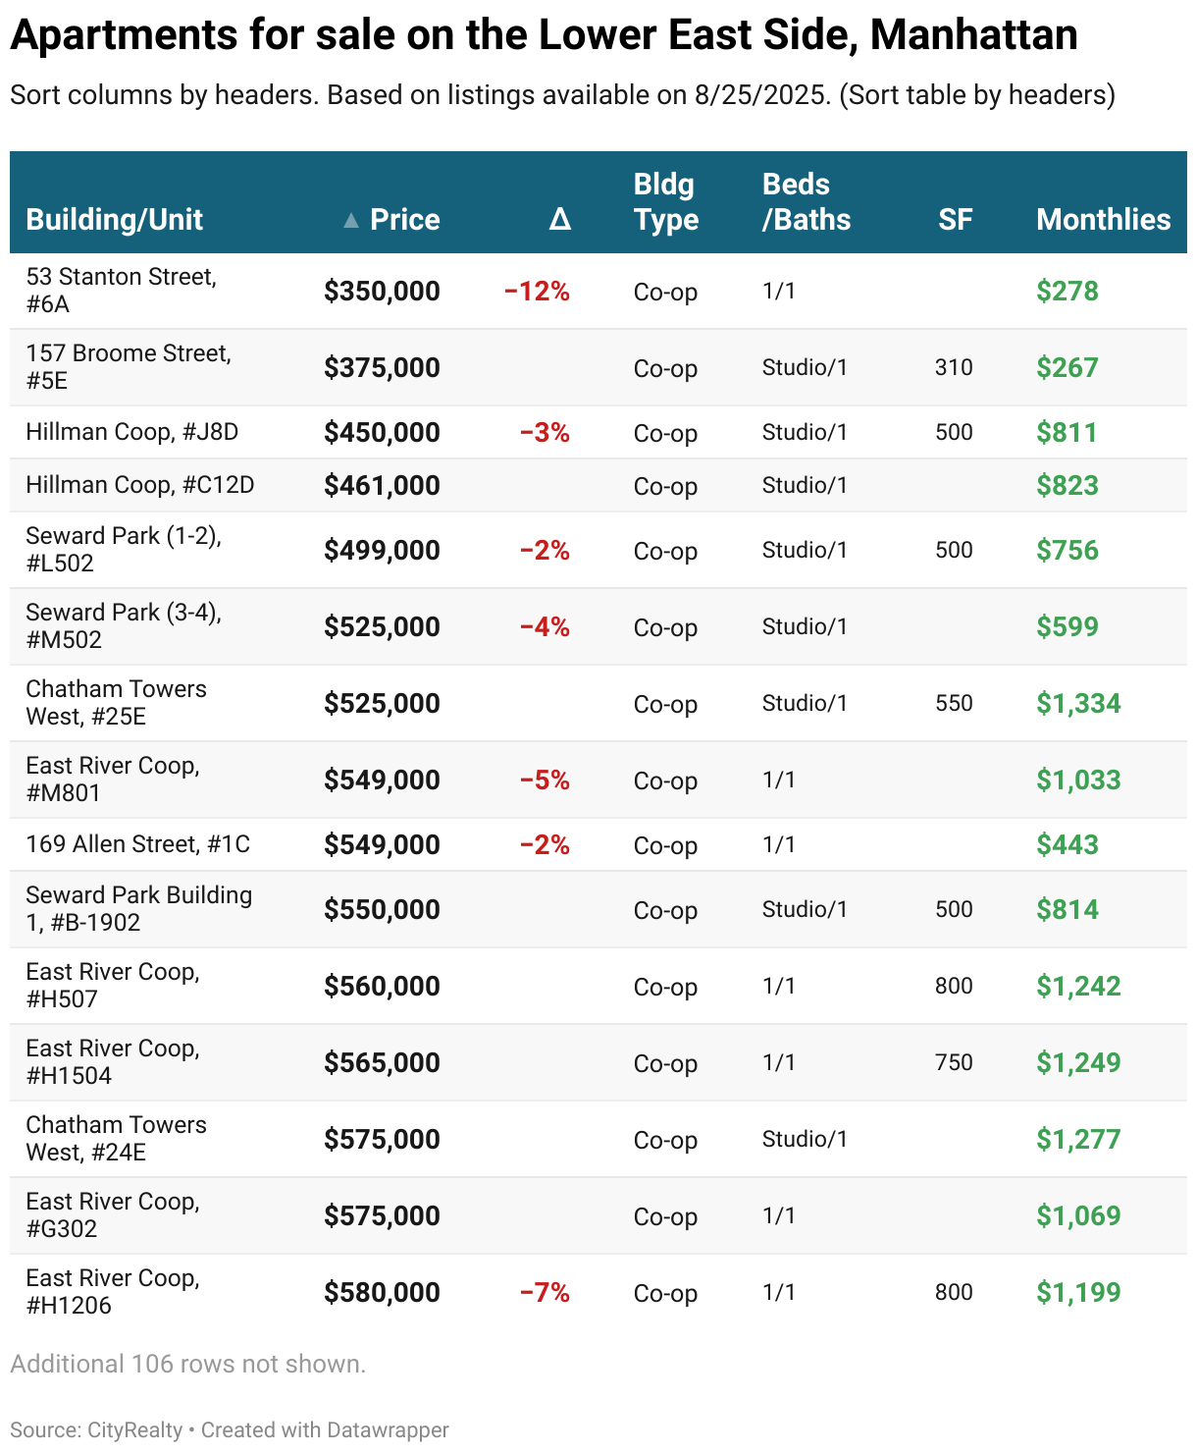This screenshot has width=1197, height=1453.
Task: Sort table by Monthlies column header
Action: coord(1103,219)
